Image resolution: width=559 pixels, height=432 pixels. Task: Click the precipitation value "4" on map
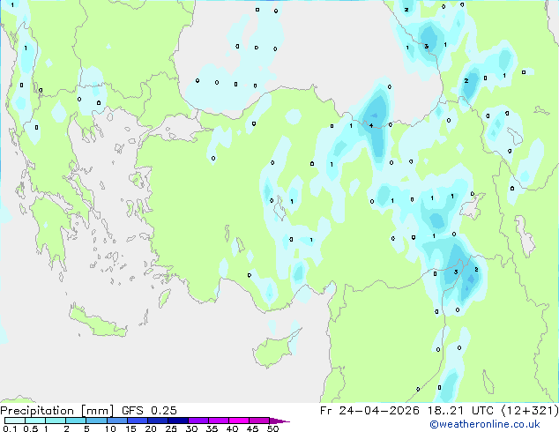point(371,125)
